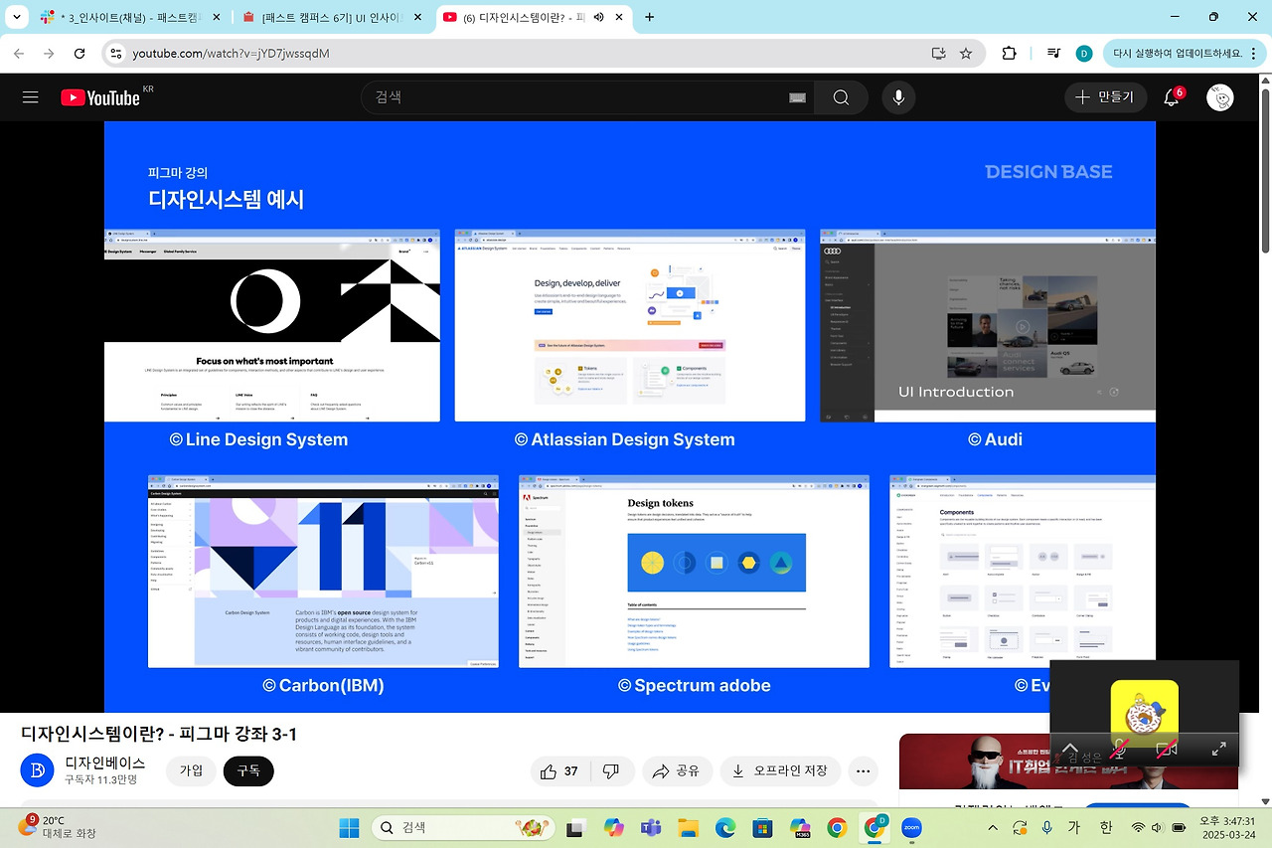This screenshot has height=848, width=1272.
Task: Open the IT취업 ad banner thumbnail
Action: point(1069,762)
